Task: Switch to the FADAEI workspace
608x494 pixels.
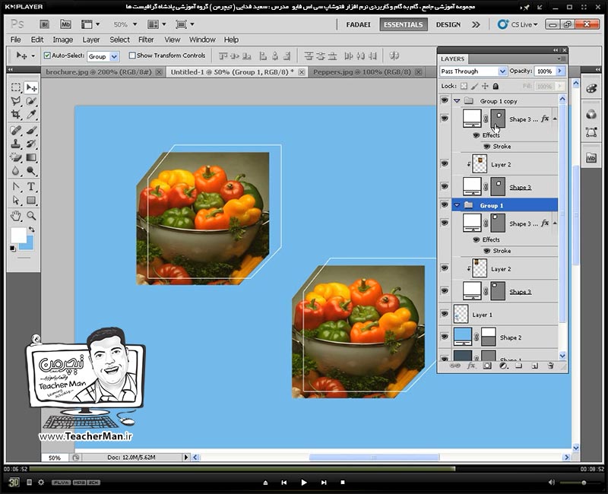Action: tap(358, 24)
